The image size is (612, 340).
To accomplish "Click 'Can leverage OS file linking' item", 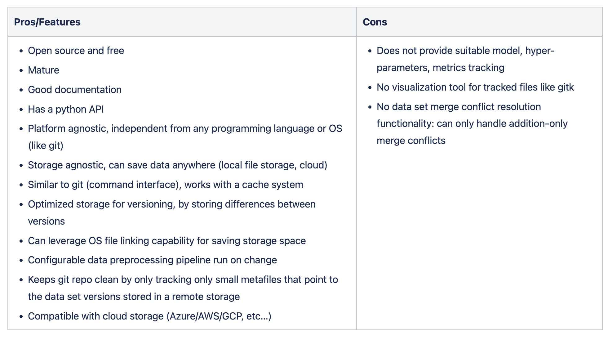I will click(167, 241).
